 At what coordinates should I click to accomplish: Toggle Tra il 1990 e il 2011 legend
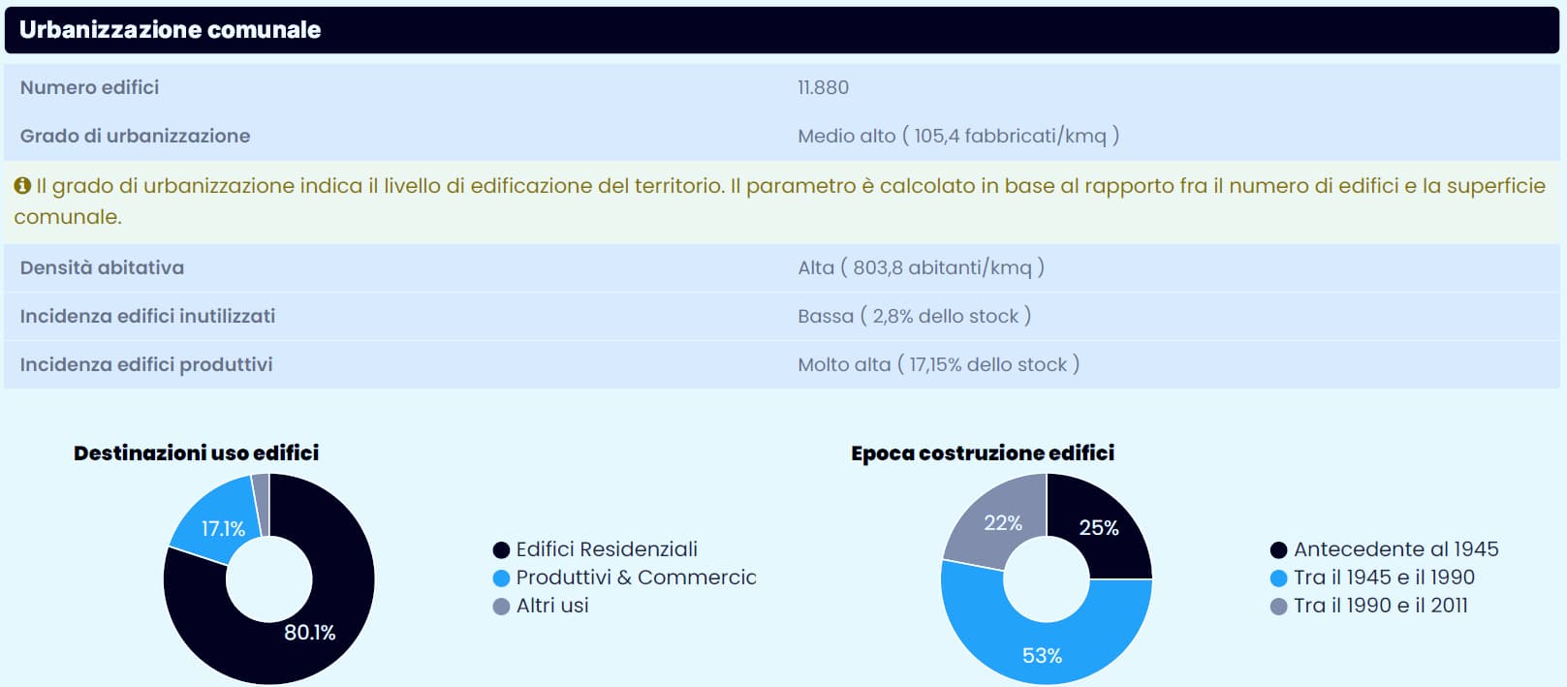click(1380, 606)
